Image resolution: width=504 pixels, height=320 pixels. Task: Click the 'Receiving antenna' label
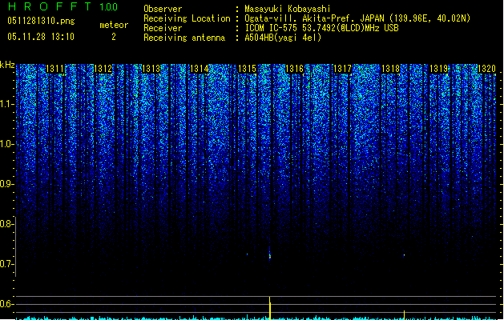[x=184, y=38]
